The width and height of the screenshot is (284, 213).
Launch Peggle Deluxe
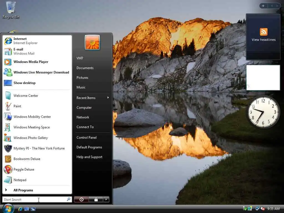(37, 169)
